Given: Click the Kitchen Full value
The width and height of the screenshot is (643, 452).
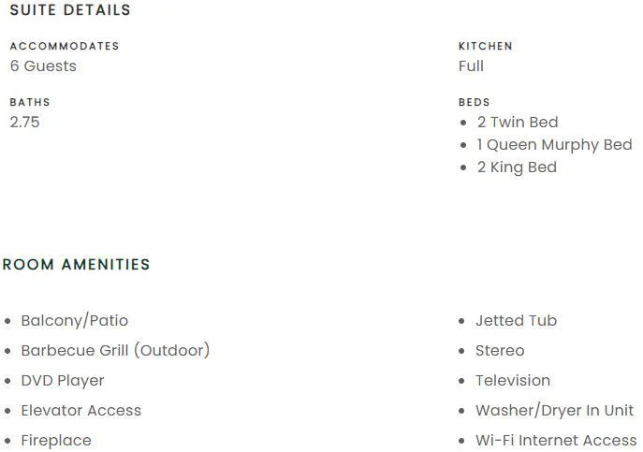Looking at the screenshot, I should point(471,66).
